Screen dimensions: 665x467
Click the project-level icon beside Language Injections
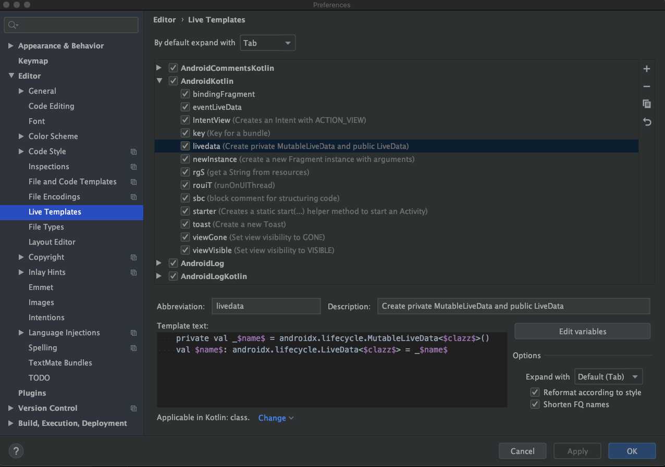134,333
